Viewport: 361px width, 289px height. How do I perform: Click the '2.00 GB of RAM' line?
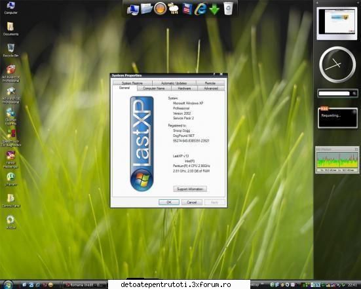[191, 171]
